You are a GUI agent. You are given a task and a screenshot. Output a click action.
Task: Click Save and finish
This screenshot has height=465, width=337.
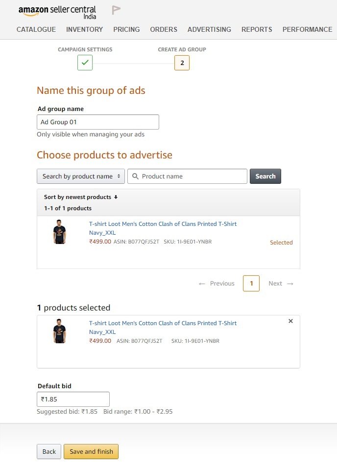(x=91, y=451)
